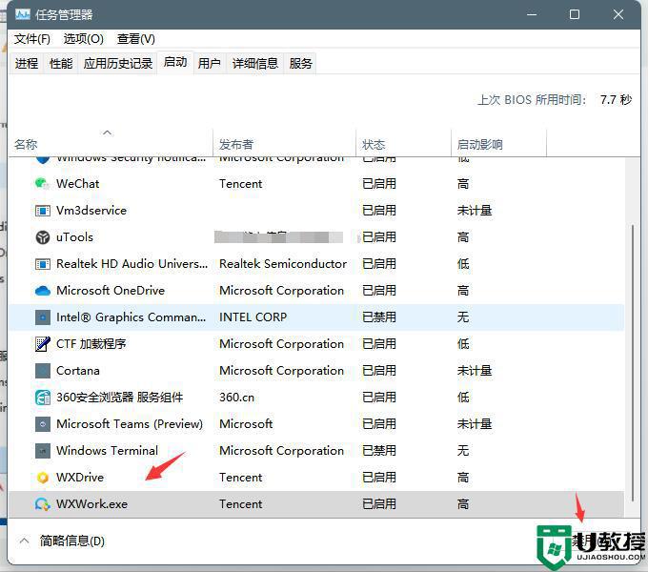Click the WeChat app icon

[x=42, y=183]
